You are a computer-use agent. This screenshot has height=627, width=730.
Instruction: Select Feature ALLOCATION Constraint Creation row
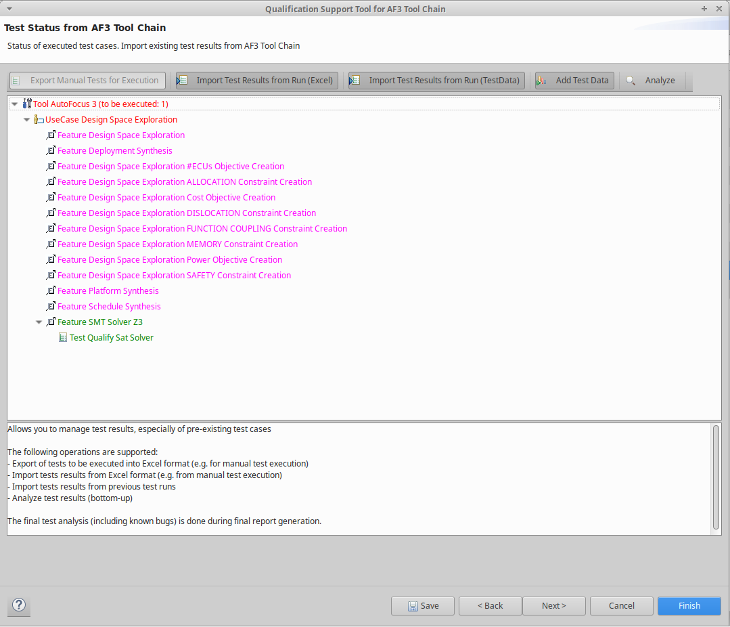point(185,181)
